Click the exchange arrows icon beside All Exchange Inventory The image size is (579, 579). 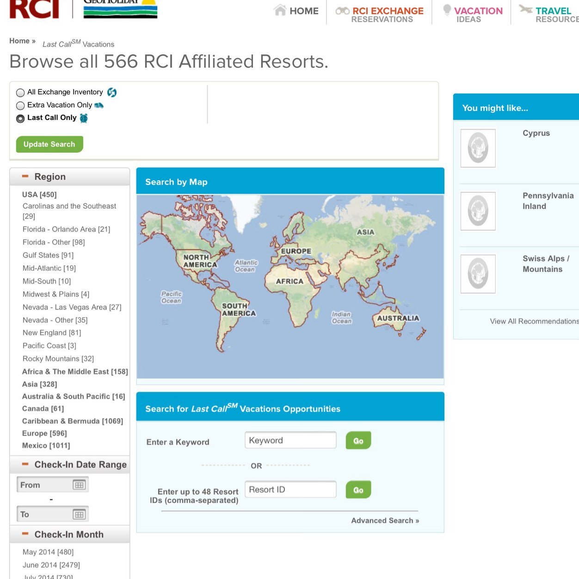[x=112, y=92]
